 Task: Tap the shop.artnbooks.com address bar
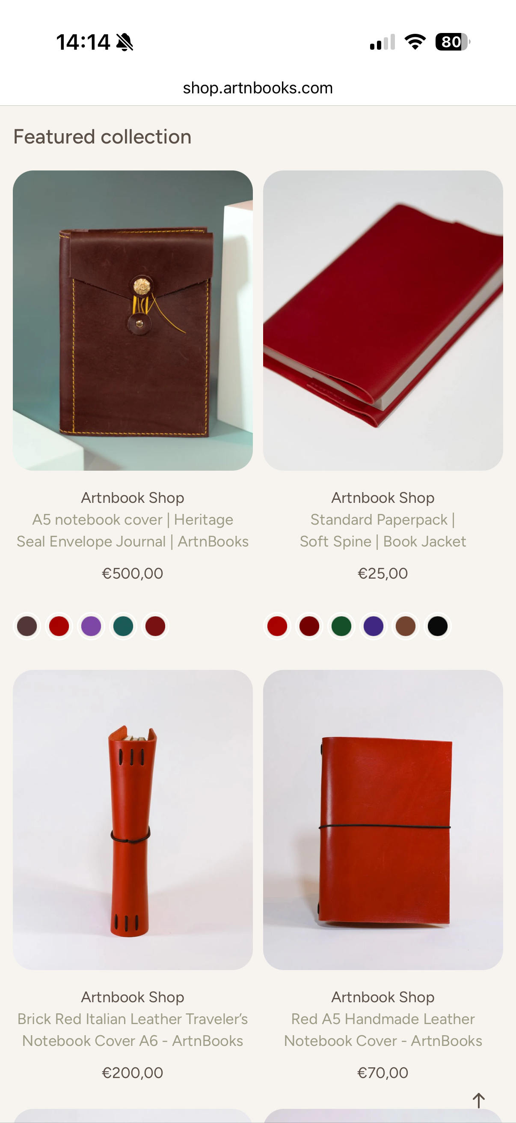click(x=258, y=88)
